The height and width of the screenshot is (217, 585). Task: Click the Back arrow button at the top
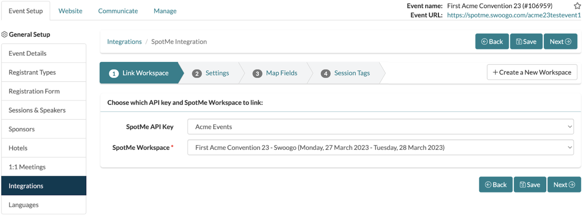(491, 41)
